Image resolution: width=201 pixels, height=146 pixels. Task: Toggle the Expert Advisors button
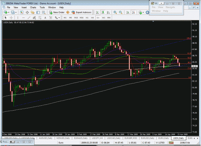tap(82, 12)
